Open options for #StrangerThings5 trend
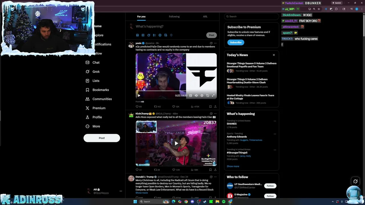Screen dimensions: 365x205 (x=275, y=150)
